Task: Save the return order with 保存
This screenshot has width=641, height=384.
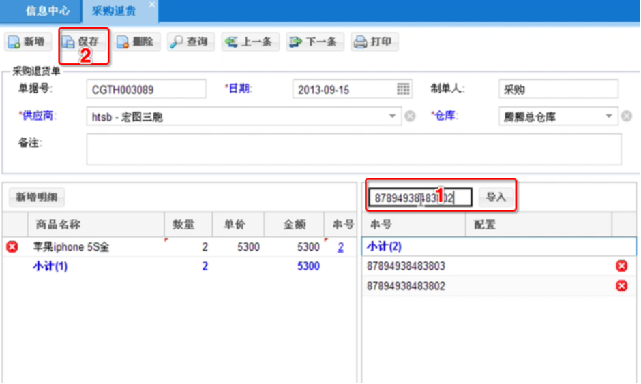Action: pyautogui.click(x=81, y=42)
